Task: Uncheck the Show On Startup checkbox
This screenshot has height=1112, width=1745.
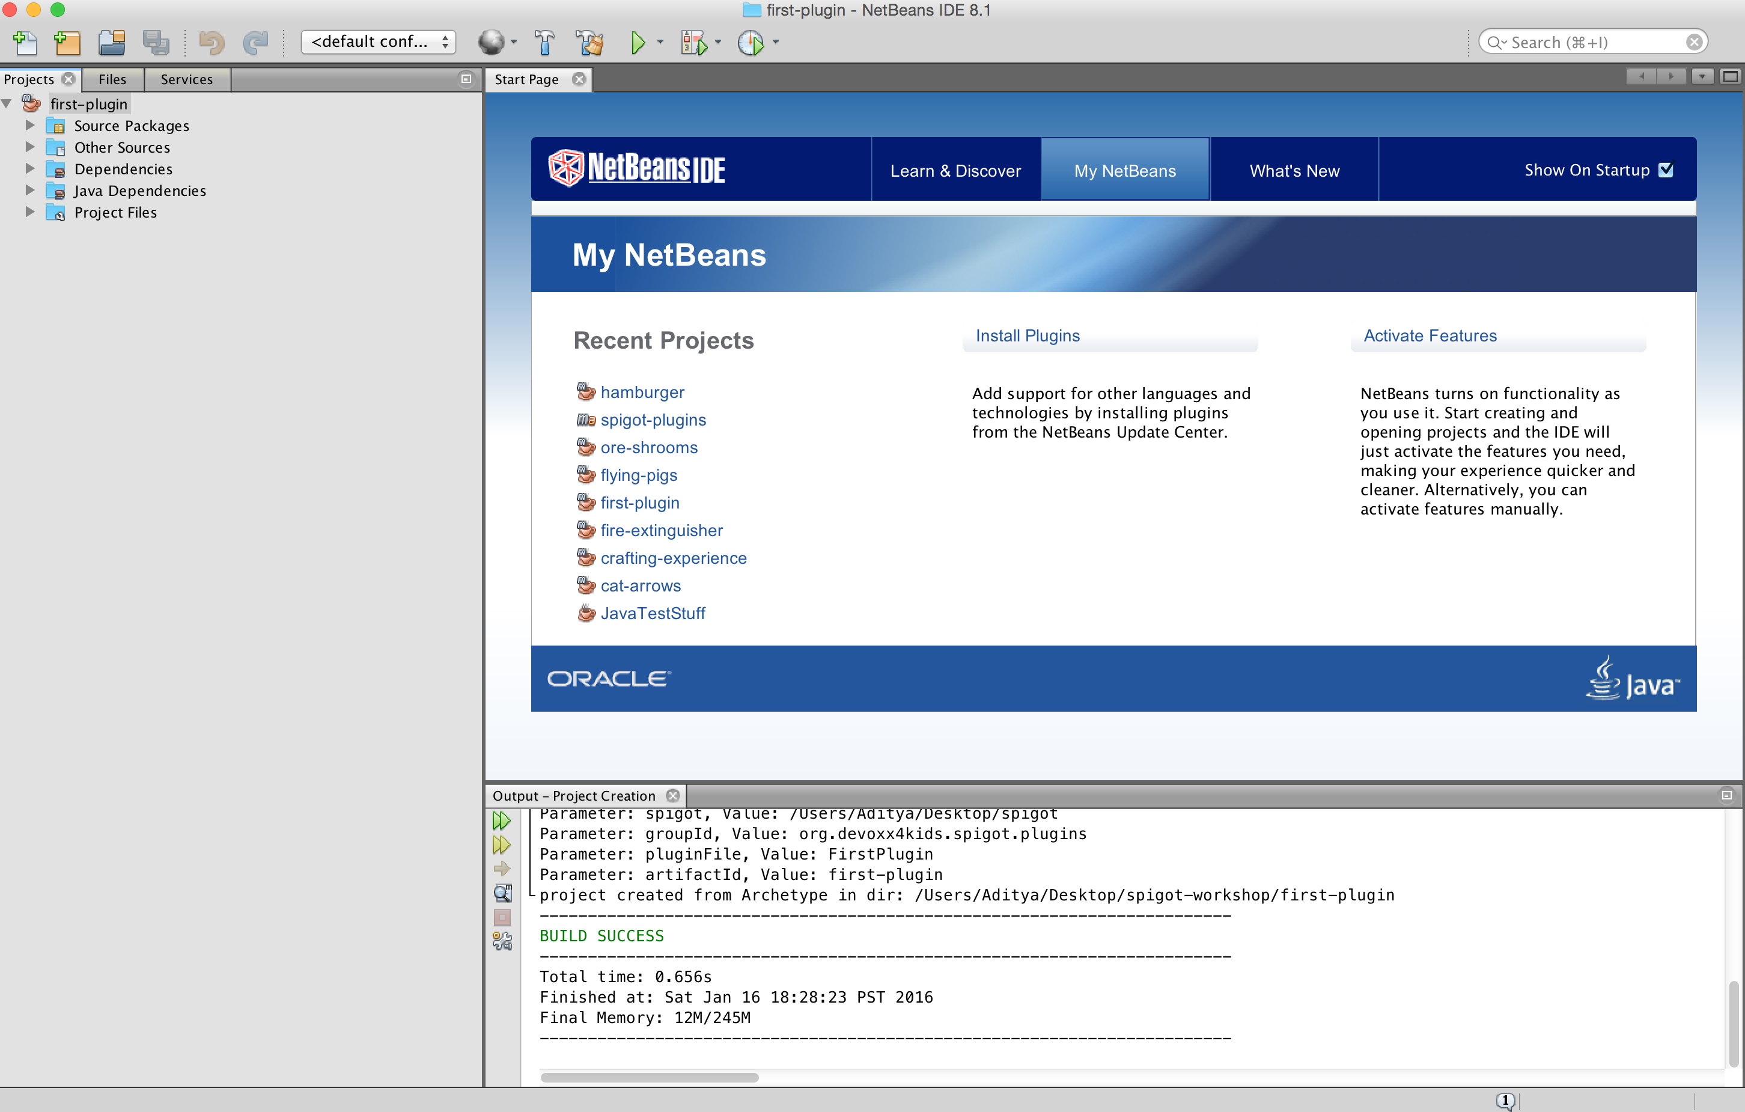Action: tap(1666, 170)
